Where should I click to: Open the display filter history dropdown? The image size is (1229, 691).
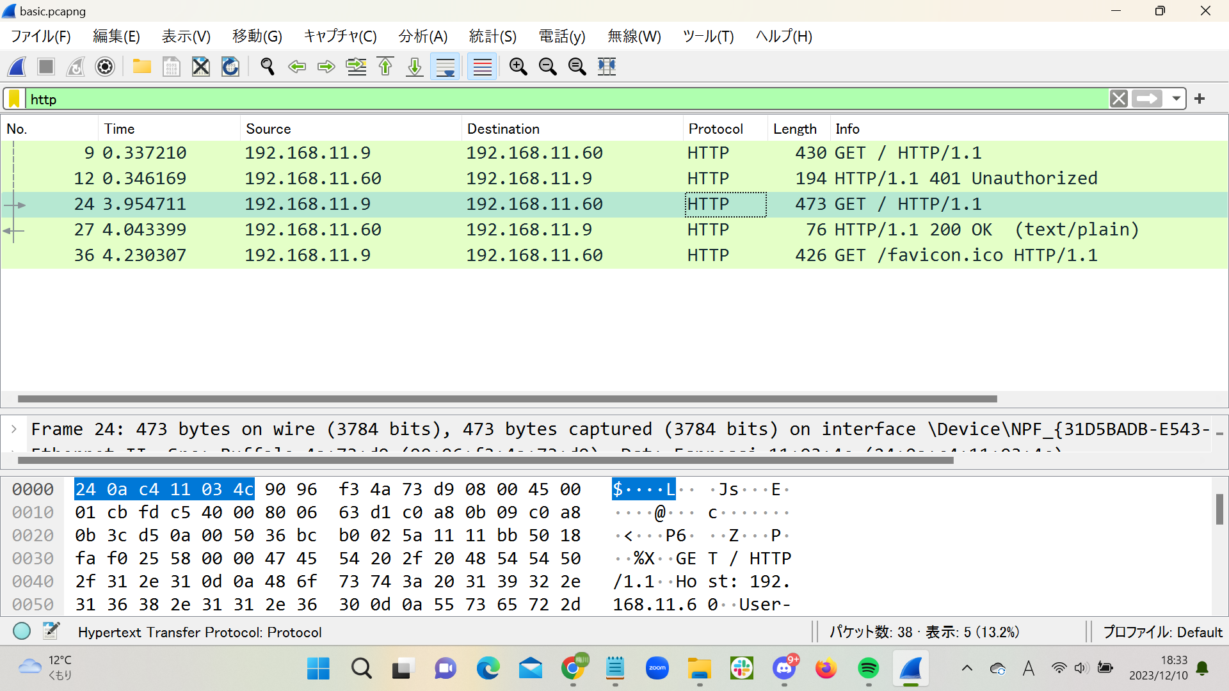tap(1176, 99)
